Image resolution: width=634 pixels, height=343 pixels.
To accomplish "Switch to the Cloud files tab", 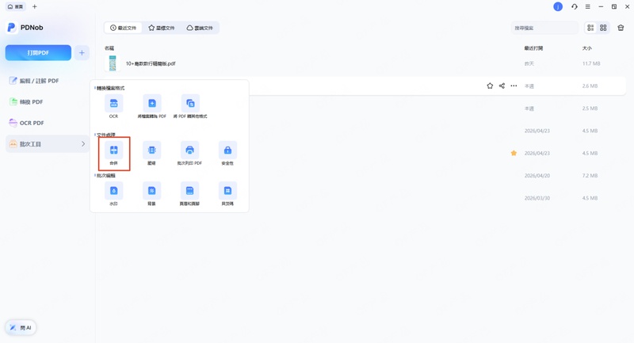I will 200,28.
